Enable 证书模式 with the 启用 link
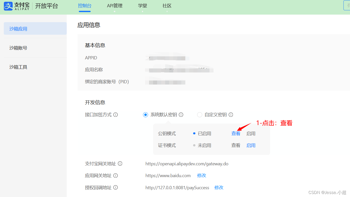Viewport: 350px width, 197px height. point(251,145)
